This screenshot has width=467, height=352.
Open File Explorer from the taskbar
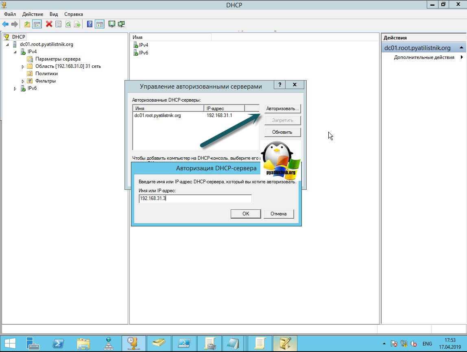point(83,343)
